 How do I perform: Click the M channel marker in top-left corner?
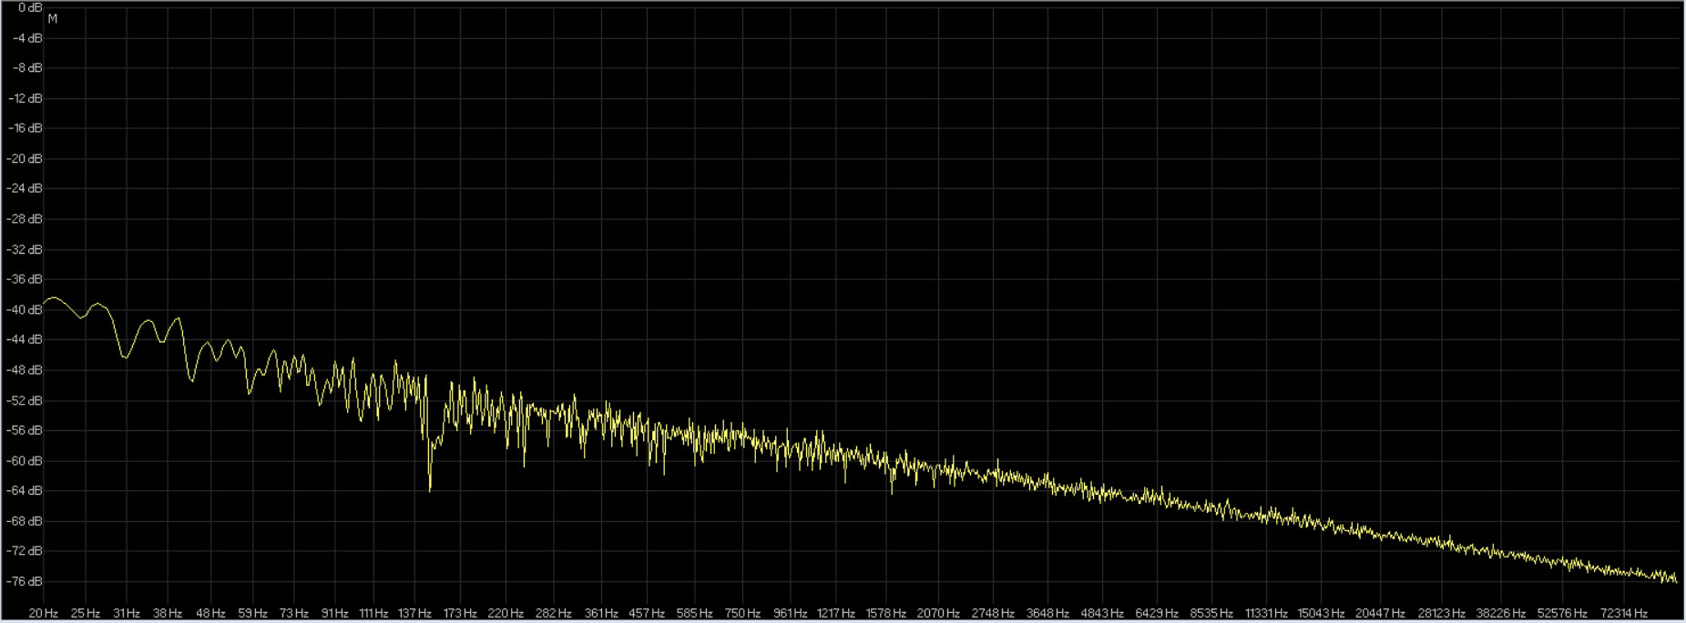53,19
